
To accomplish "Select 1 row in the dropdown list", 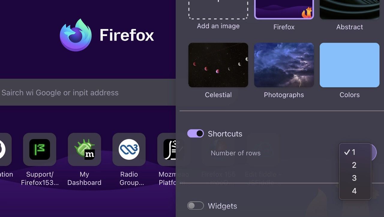I will tap(355, 152).
